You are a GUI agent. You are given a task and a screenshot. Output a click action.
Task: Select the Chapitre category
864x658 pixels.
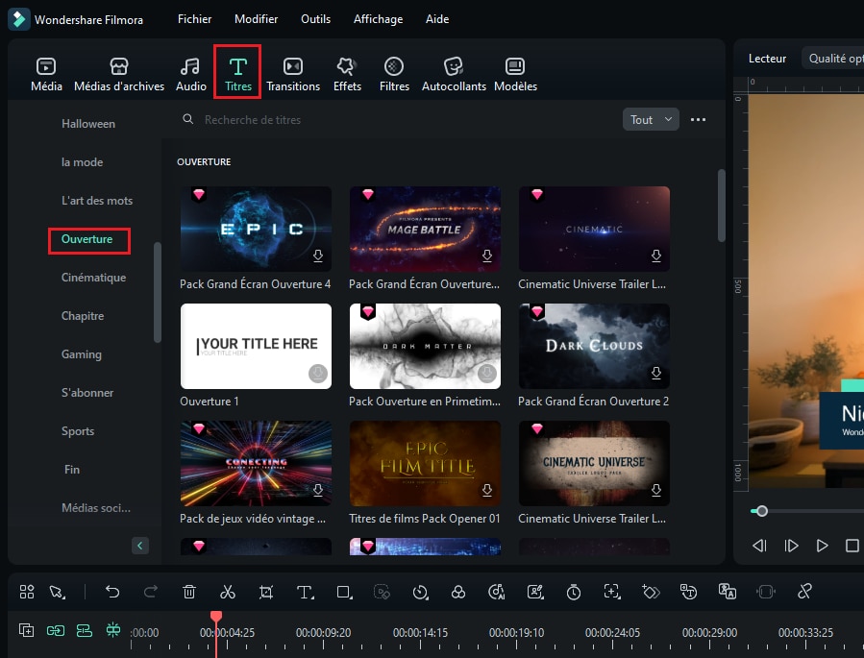click(83, 316)
